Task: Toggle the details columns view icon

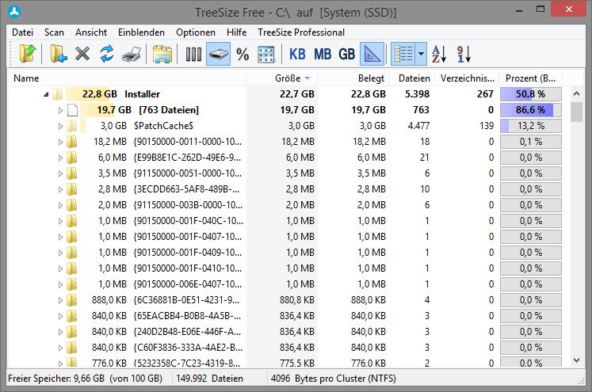Action: click(x=403, y=54)
